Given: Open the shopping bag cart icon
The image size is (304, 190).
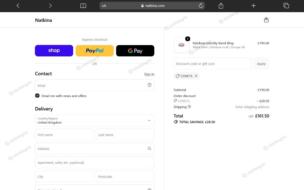Looking at the screenshot, I should tap(266, 20).
